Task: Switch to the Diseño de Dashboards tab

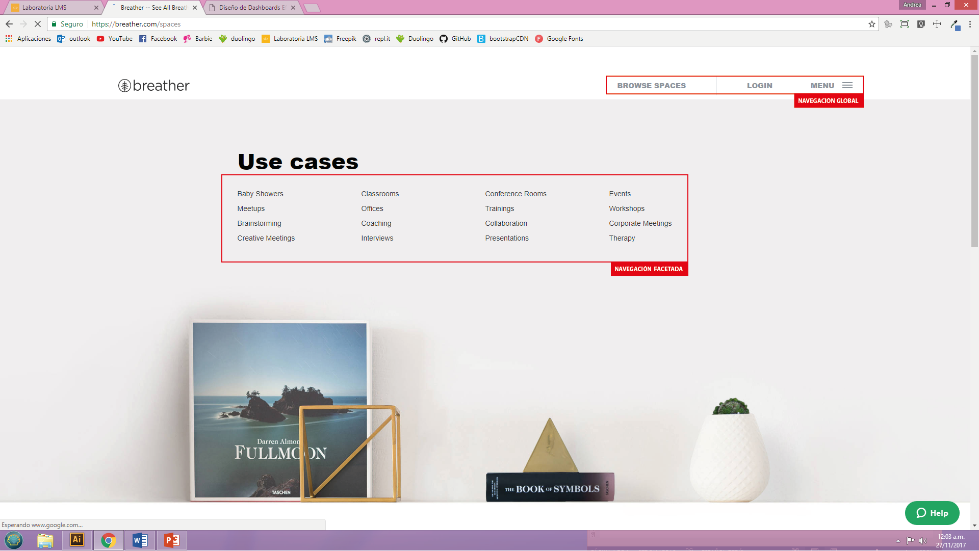Action: pos(250,8)
